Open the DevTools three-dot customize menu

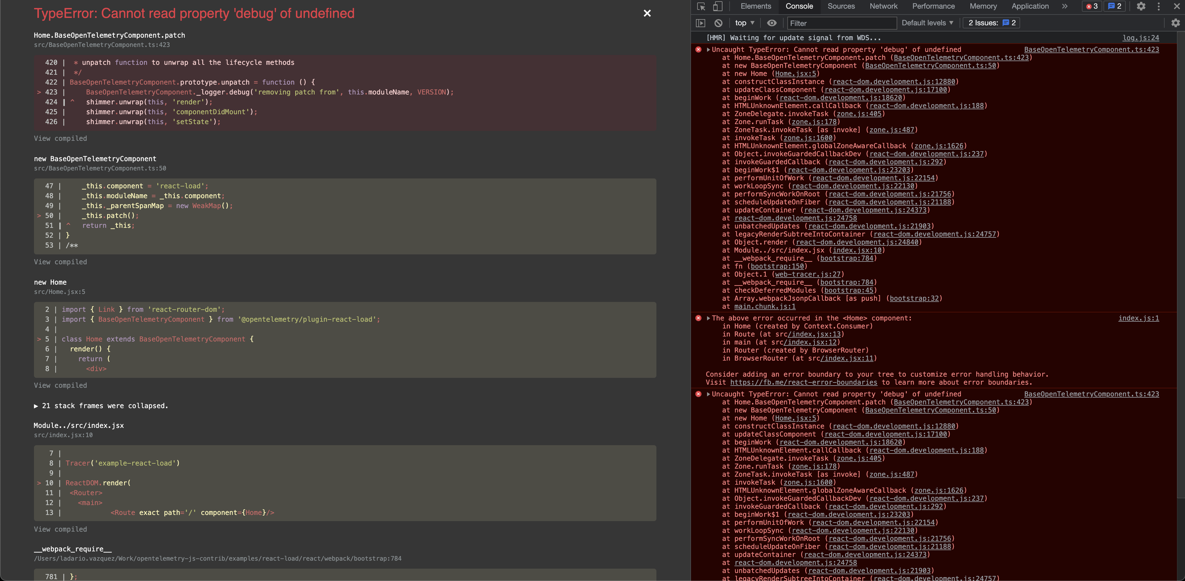pyautogui.click(x=1159, y=6)
